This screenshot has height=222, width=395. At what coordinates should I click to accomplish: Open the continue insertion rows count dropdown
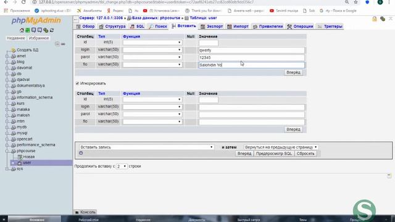click(122, 166)
